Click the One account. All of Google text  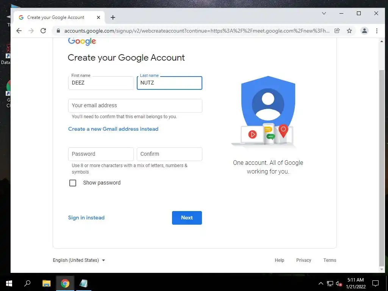click(268, 167)
